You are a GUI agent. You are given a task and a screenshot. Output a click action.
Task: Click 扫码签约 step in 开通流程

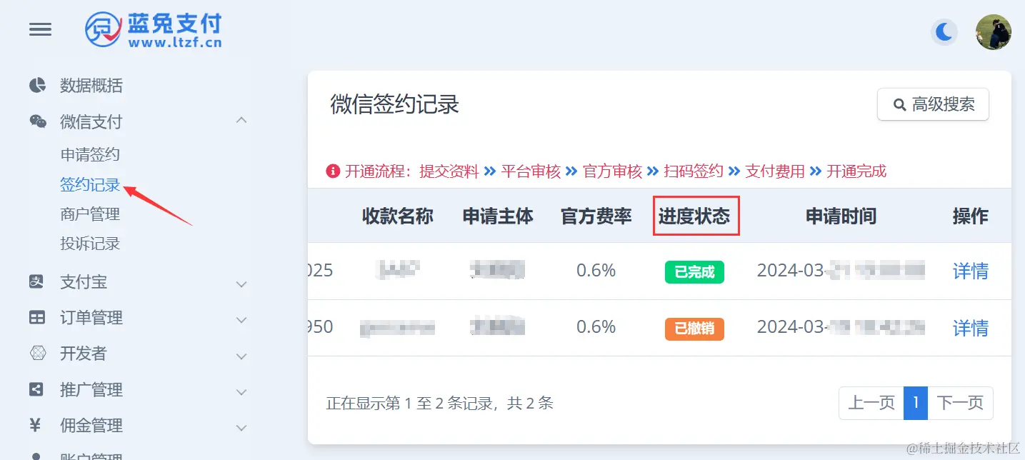[x=694, y=171]
